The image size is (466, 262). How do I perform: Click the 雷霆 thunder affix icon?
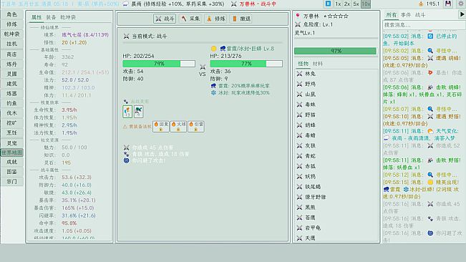click(x=213, y=86)
